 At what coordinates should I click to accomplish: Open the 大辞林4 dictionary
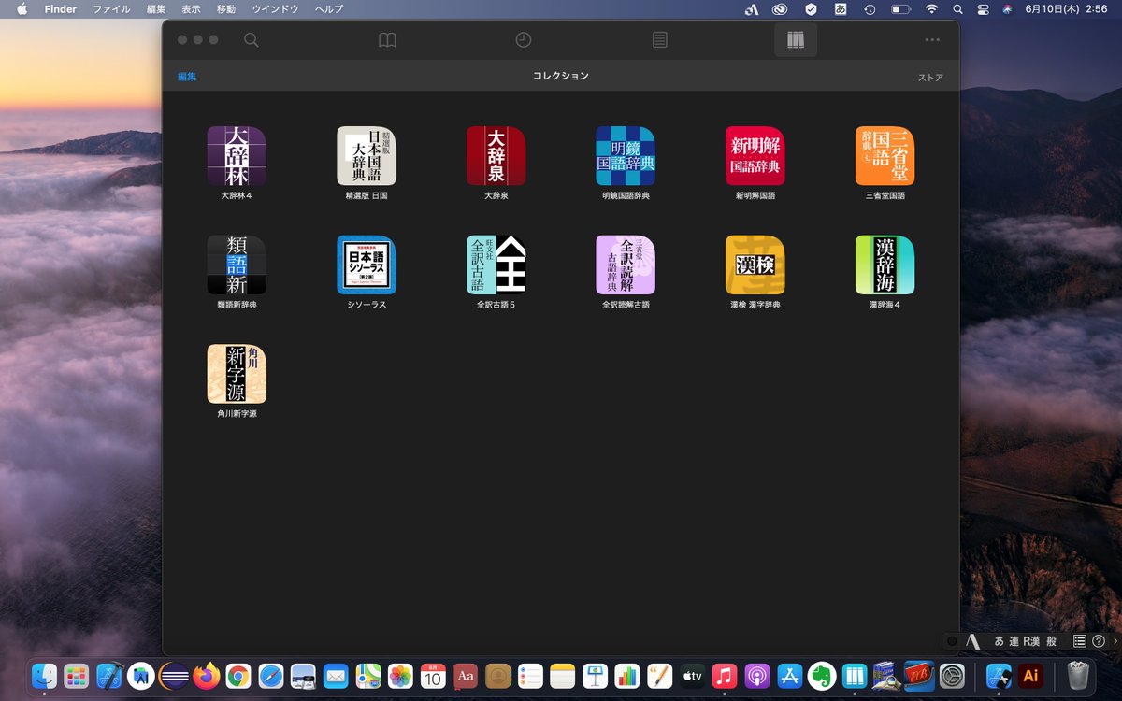coord(237,156)
